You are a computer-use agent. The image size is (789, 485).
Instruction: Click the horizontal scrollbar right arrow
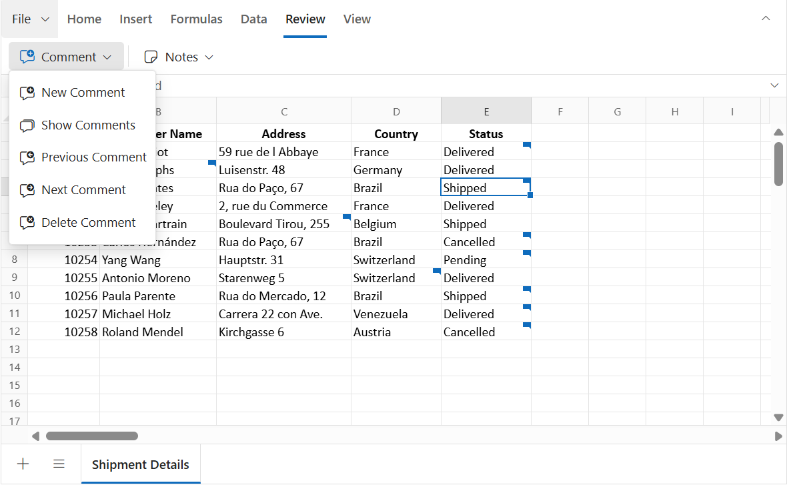pos(778,436)
